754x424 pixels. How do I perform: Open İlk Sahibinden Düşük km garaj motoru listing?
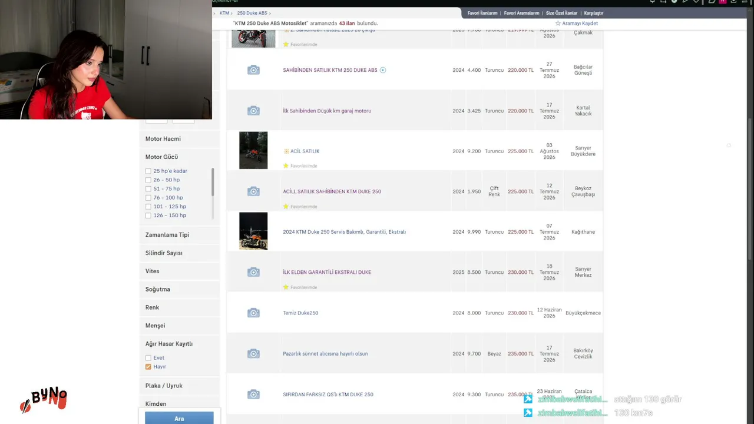coord(327,111)
